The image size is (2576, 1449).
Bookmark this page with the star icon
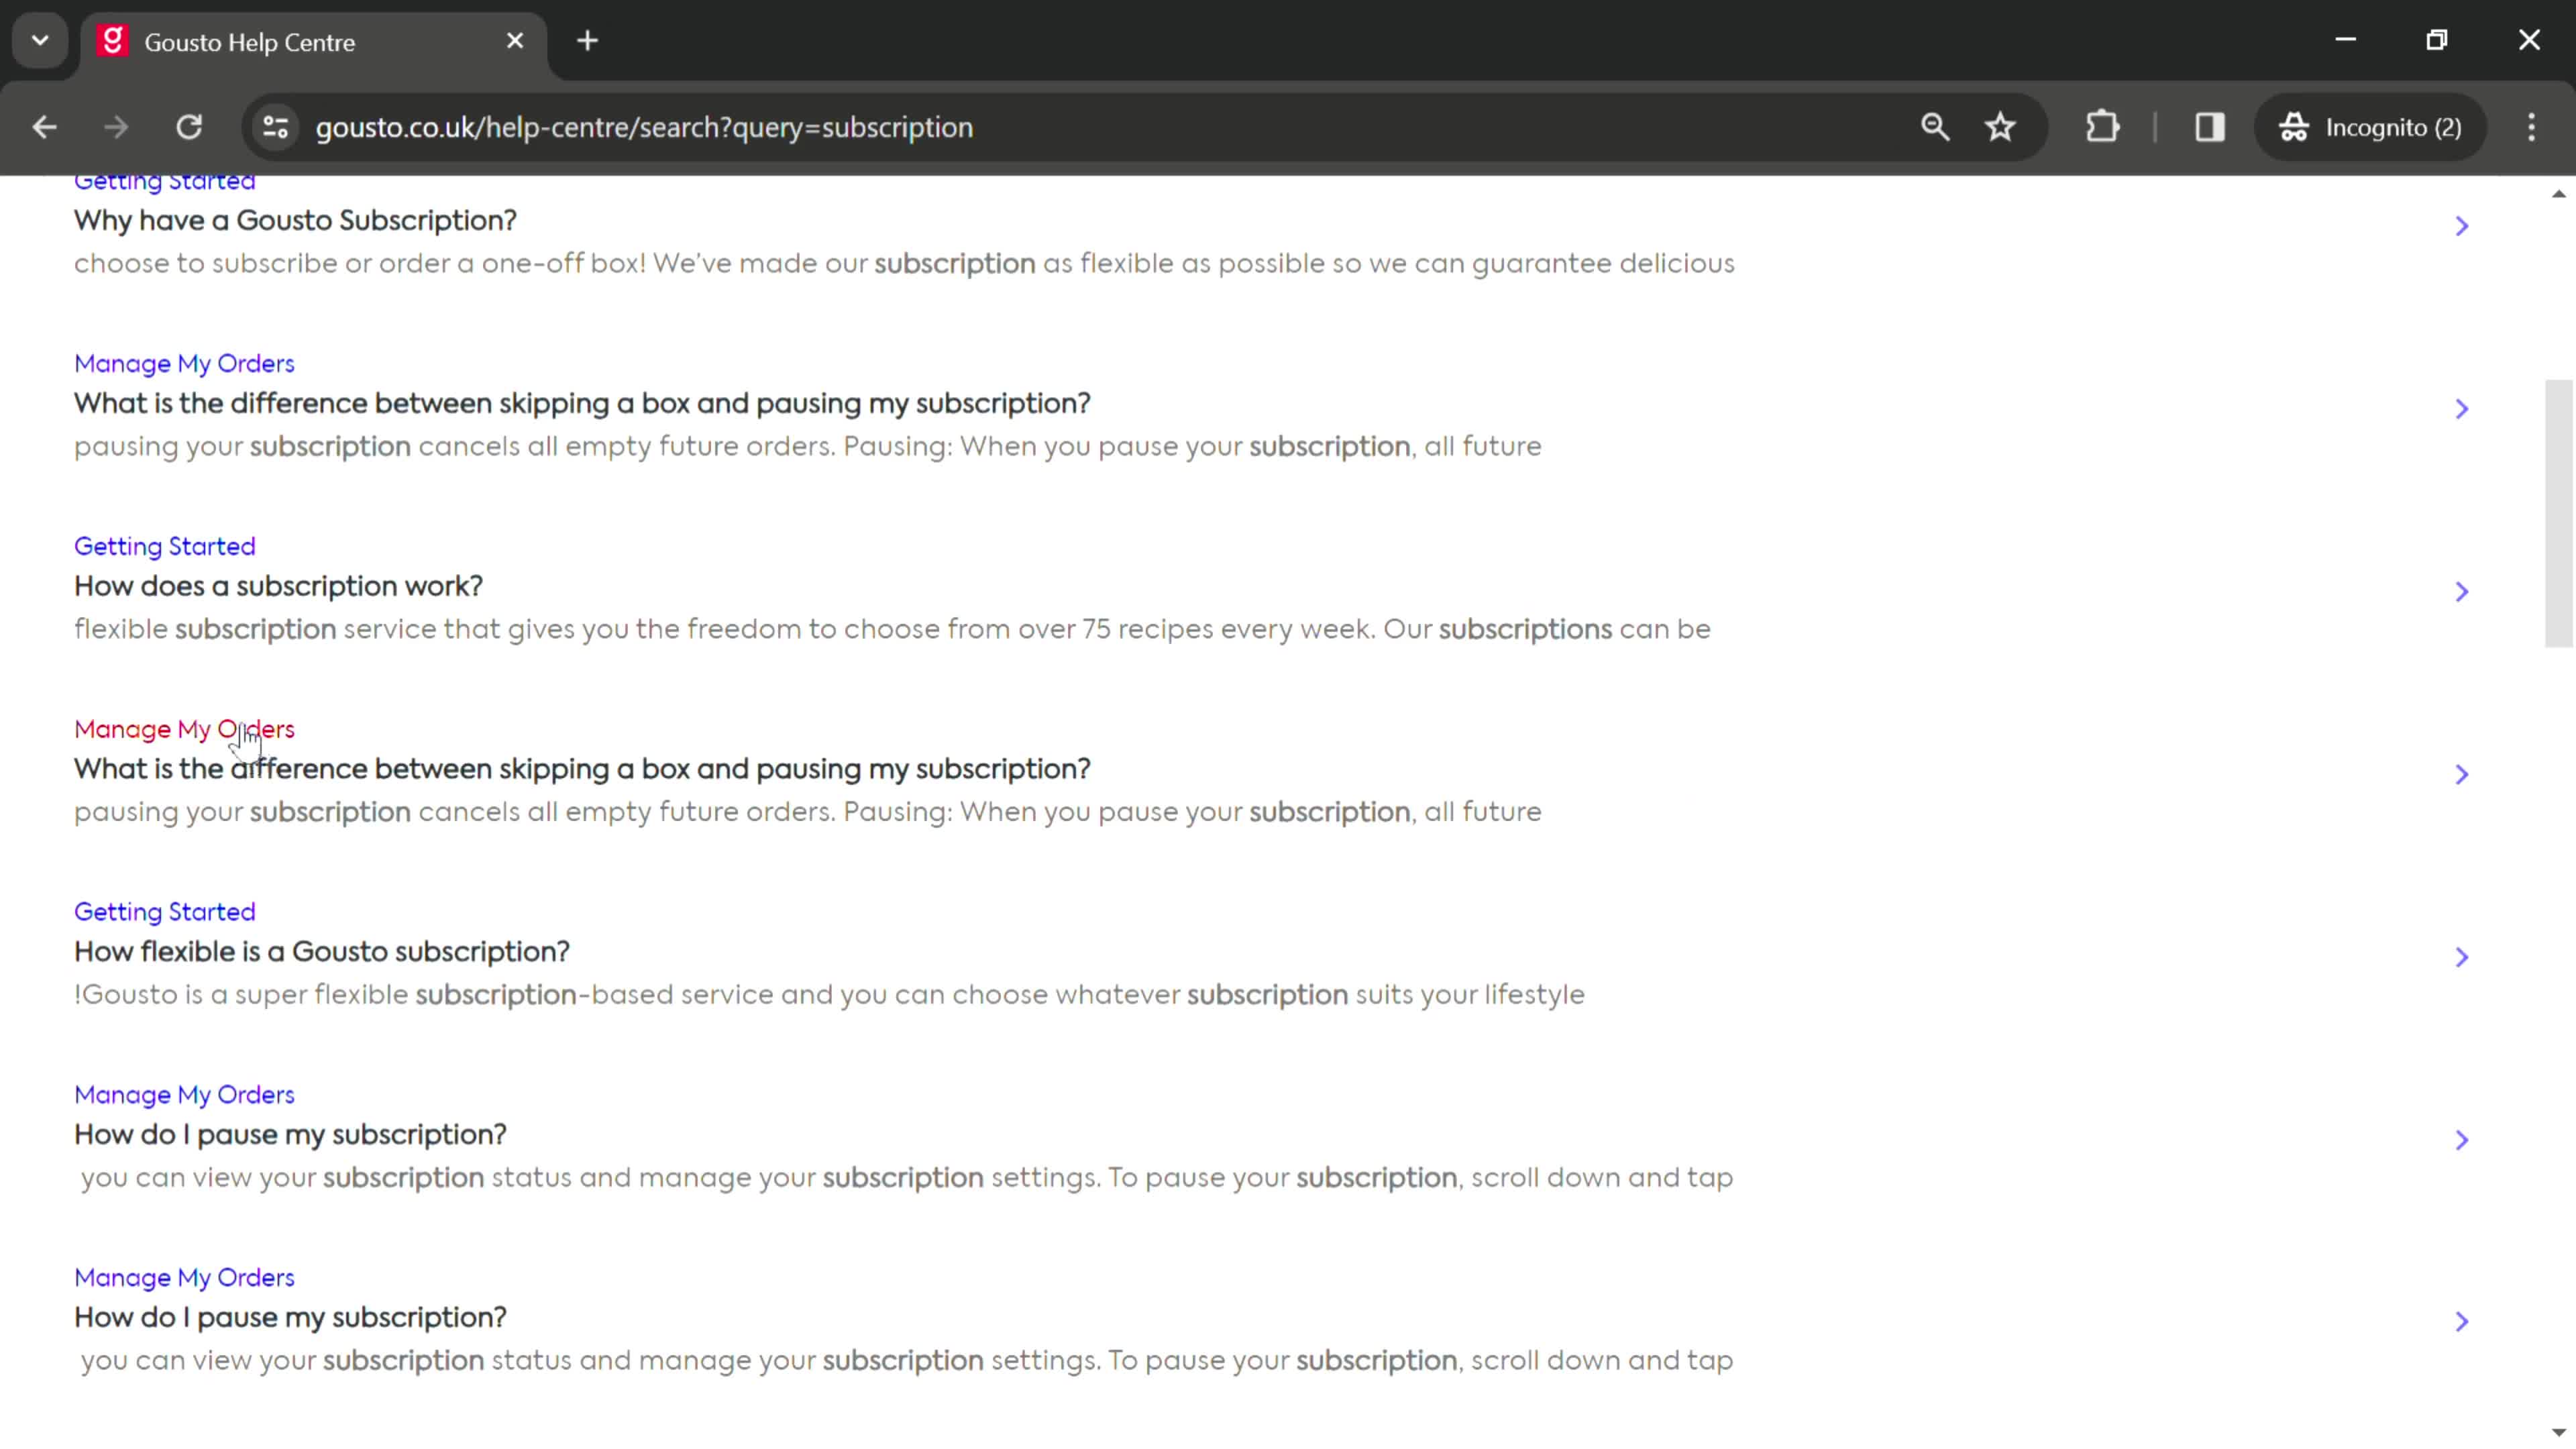point(2000,127)
